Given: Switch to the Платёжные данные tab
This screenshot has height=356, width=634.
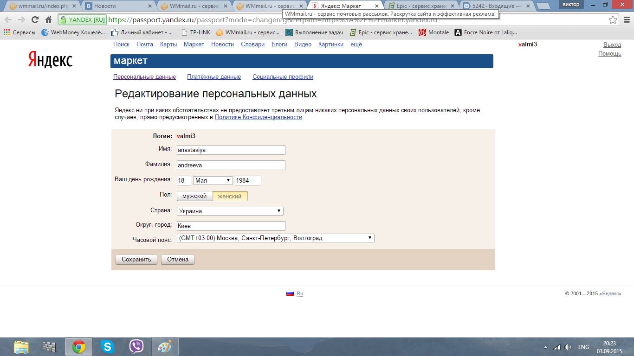Looking at the screenshot, I should pyautogui.click(x=214, y=77).
